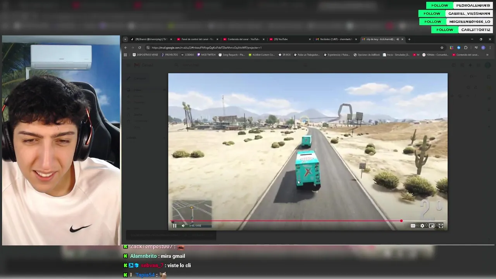Close the clip de levy tab
The image size is (496, 279).
(402, 39)
